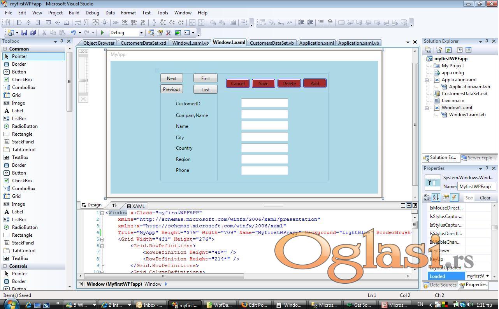
Task: Click the fit-to-view icon under the zoom slider
Action: coord(83,100)
